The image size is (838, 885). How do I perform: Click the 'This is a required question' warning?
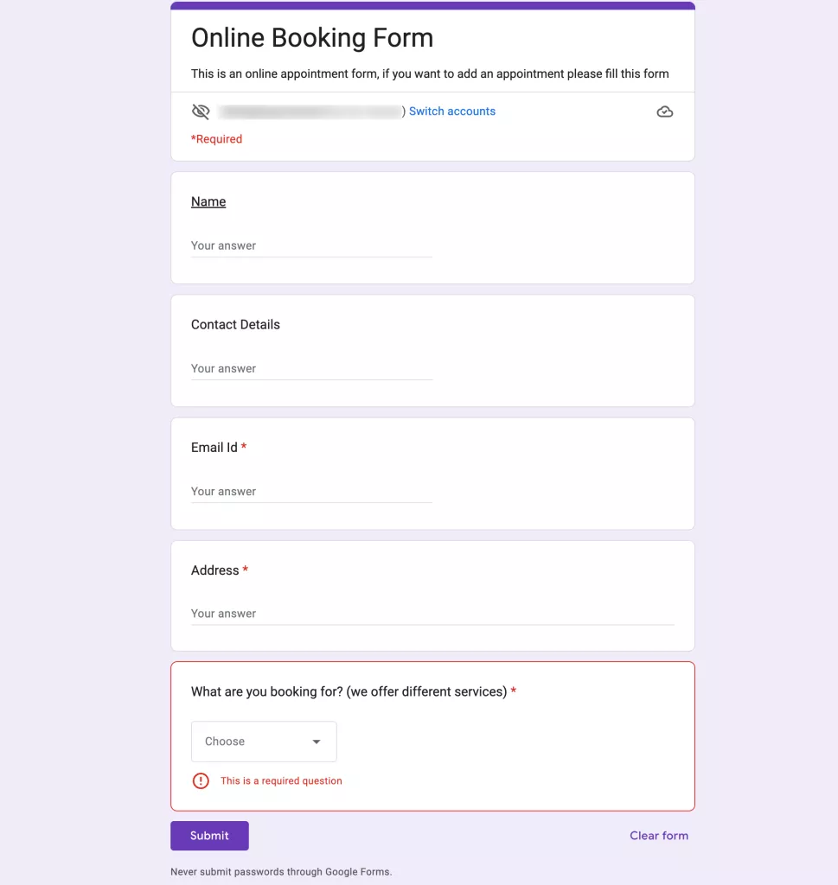pyautogui.click(x=281, y=780)
